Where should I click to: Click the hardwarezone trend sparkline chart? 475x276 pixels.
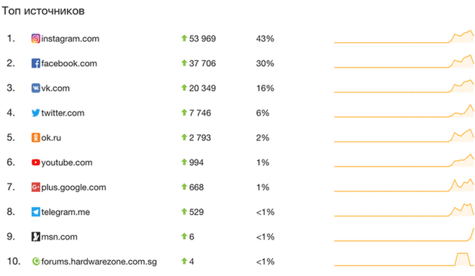coord(404,260)
